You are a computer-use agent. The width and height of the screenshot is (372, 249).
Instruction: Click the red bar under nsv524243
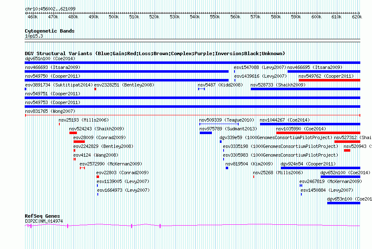point(73,133)
